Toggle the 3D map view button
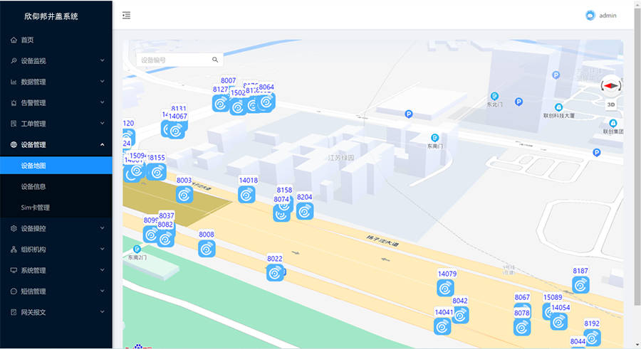The width and height of the screenshot is (641, 349). [611, 104]
